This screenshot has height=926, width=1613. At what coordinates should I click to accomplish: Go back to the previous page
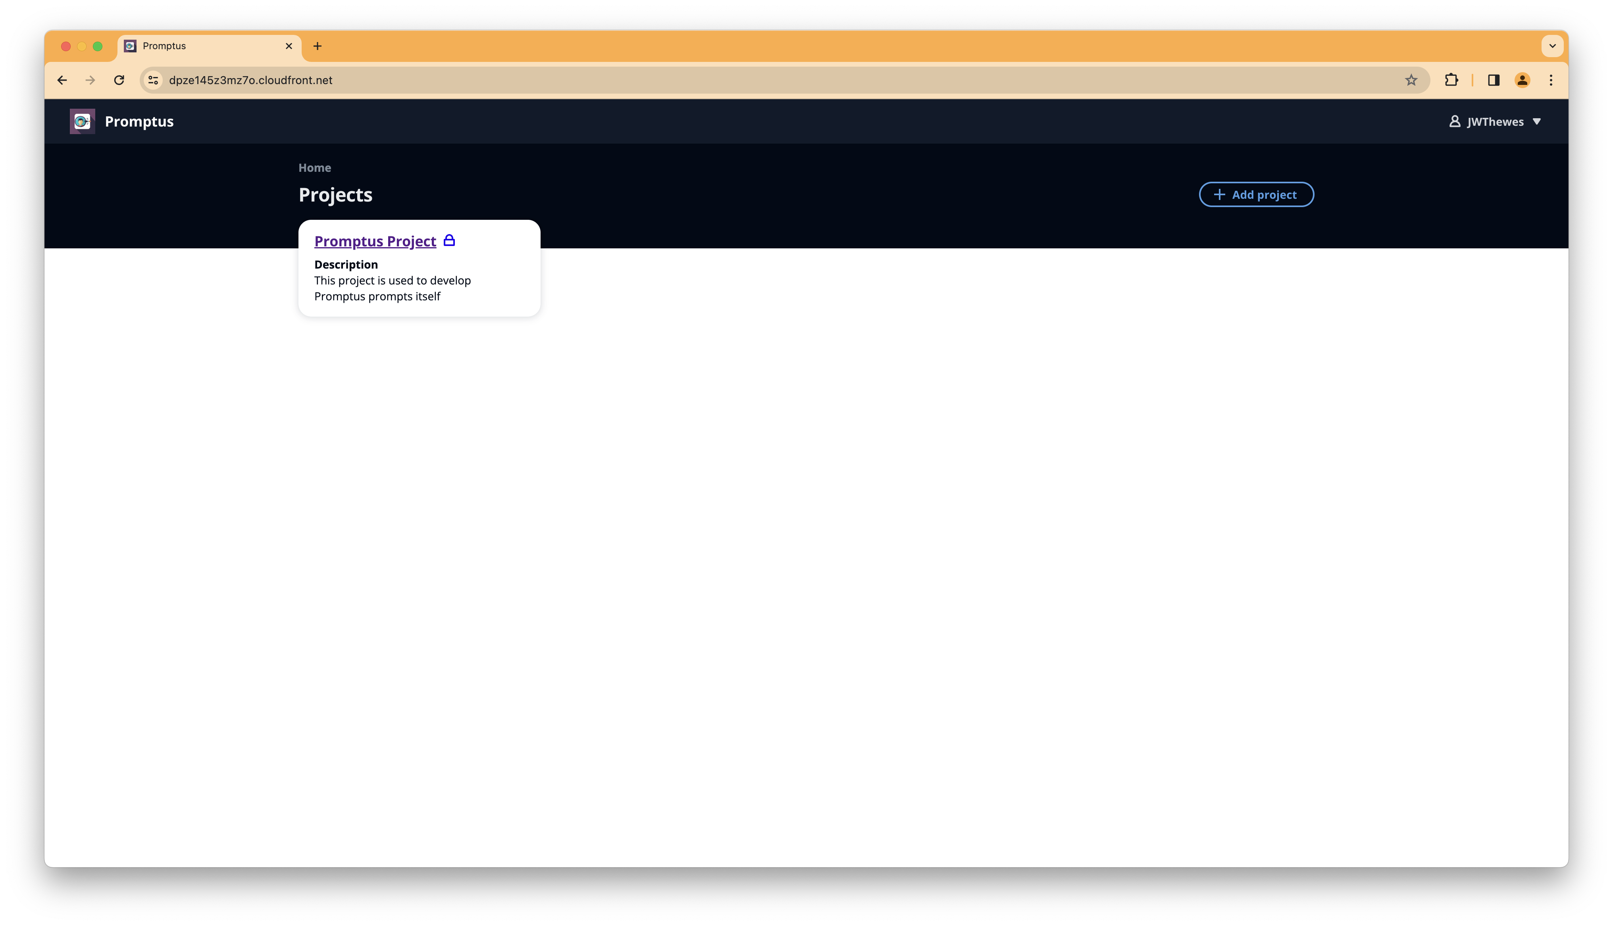tap(62, 80)
